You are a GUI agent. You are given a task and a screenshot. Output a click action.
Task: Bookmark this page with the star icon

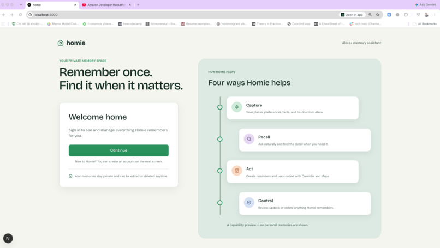tap(378, 15)
